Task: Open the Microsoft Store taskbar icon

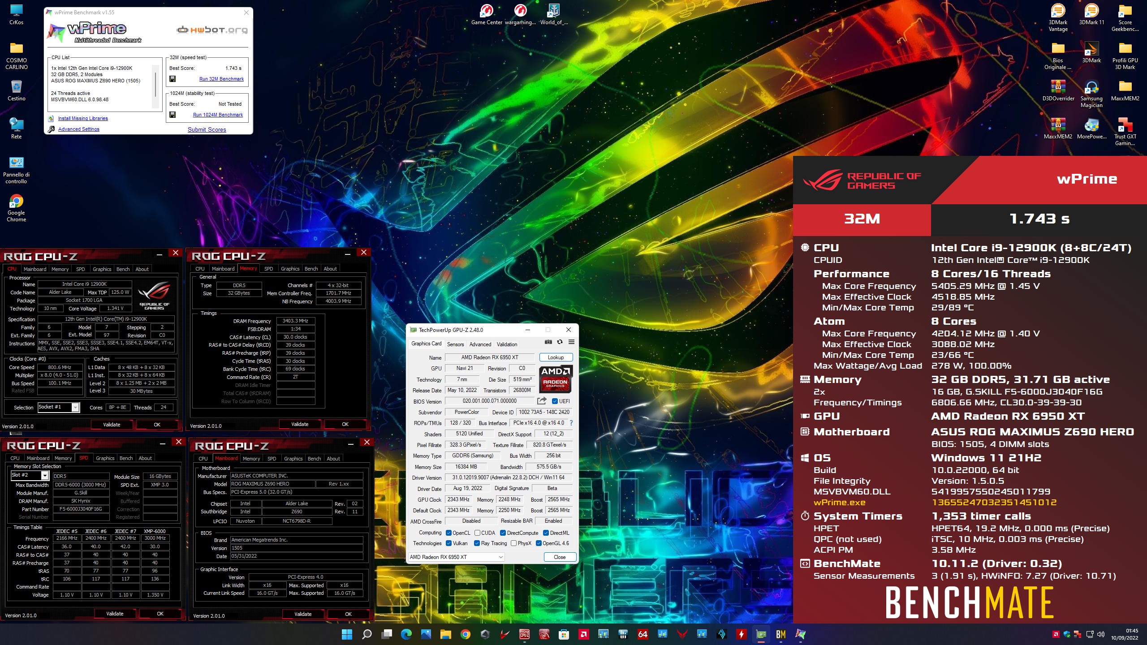Action: click(564, 634)
